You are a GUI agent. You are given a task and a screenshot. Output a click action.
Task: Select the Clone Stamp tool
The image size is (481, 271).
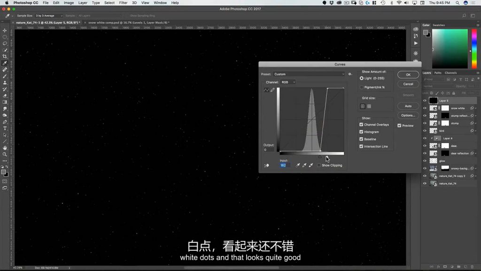tap(5, 83)
